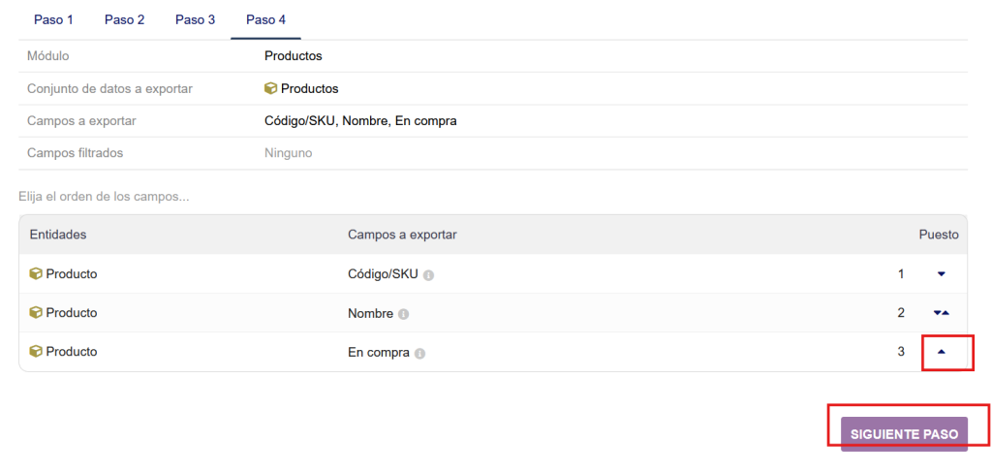The height and width of the screenshot is (473, 992).
Task: Click info icon beside Nombre field
Action: click(x=403, y=314)
